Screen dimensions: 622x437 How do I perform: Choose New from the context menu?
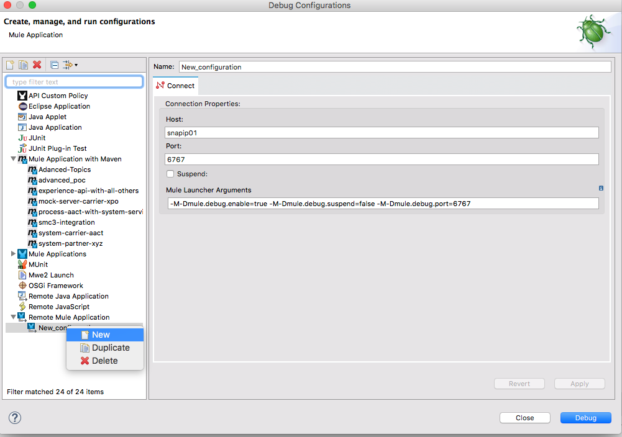point(101,335)
